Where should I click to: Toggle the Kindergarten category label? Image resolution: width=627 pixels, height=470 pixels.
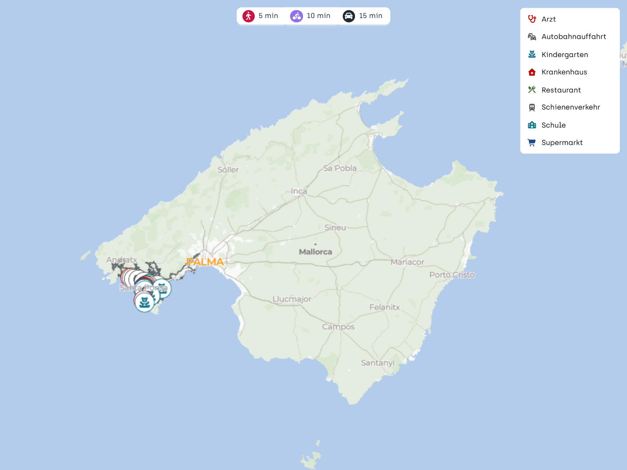click(x=565, y=55)
